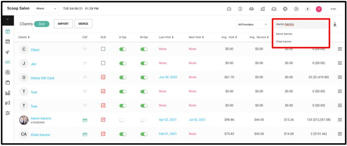Open hamburger menu for the Client row
The image size is (347, 146).
[x=340, y=49]
